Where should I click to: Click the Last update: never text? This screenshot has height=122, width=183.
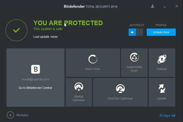[45, 37]
